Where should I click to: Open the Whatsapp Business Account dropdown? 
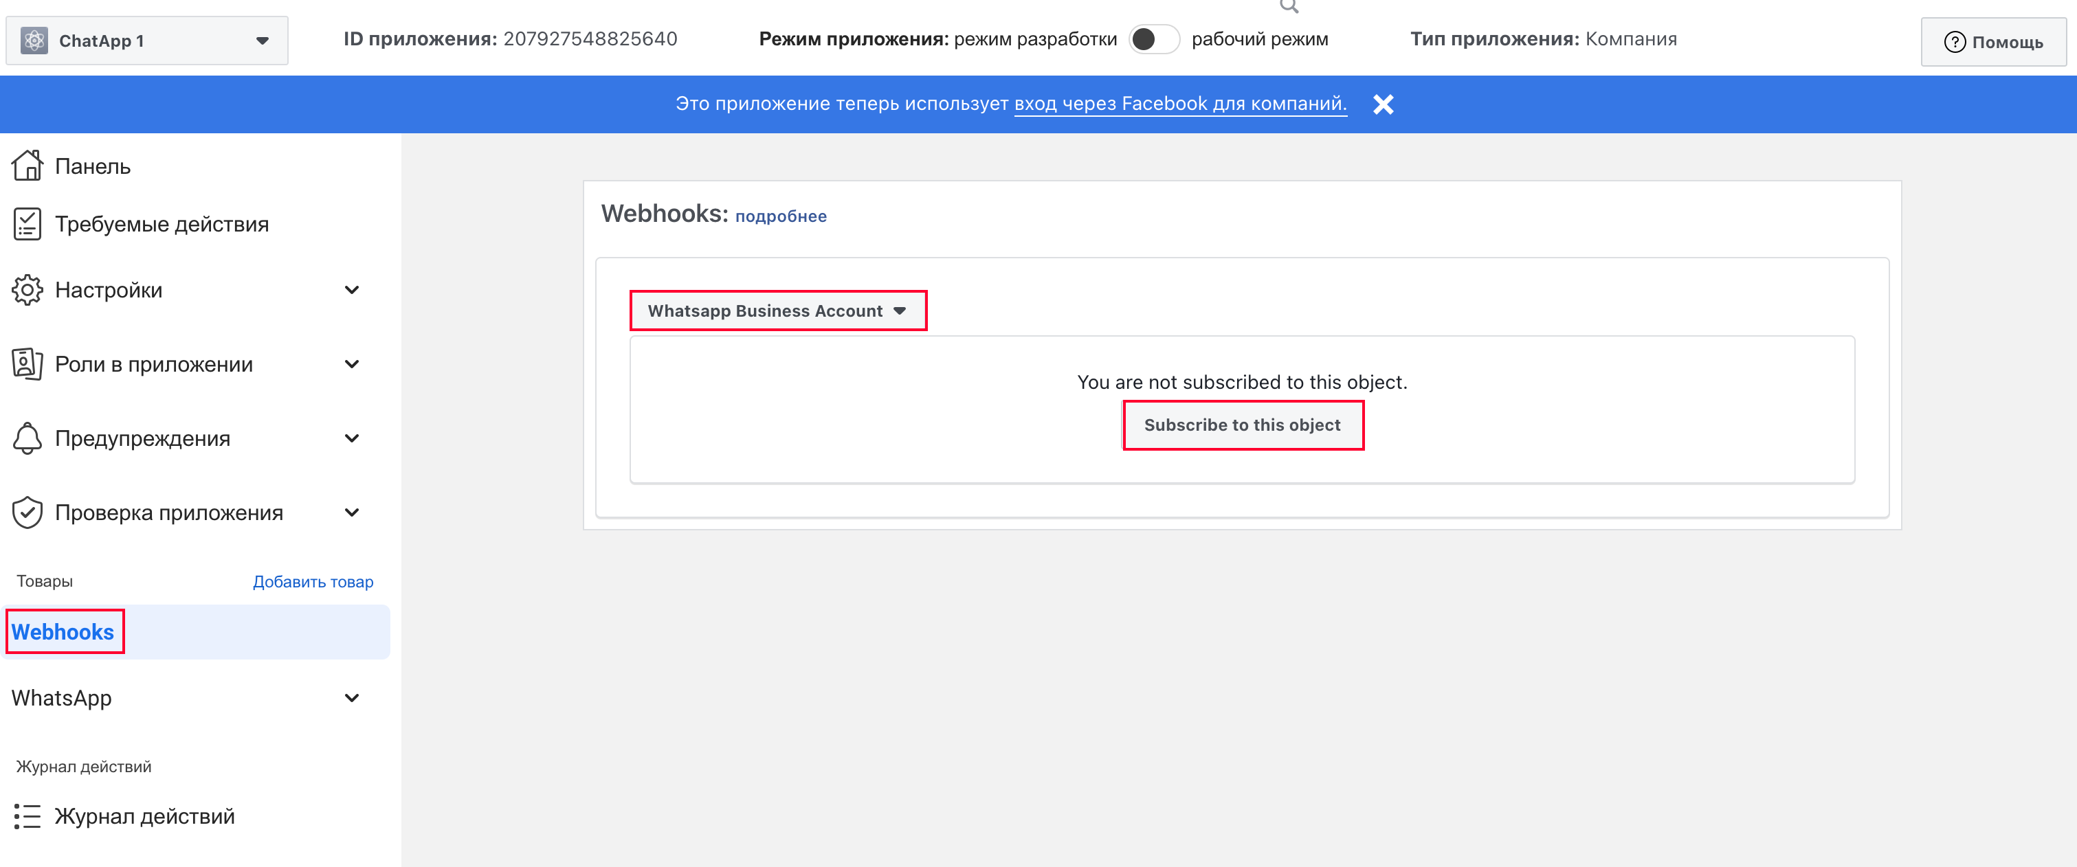(777, 311)
